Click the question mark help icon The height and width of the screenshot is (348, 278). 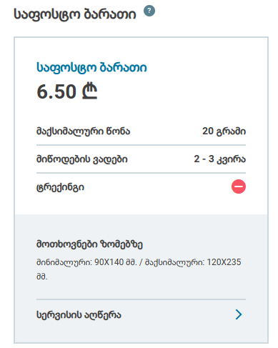[x=149, y=11]
